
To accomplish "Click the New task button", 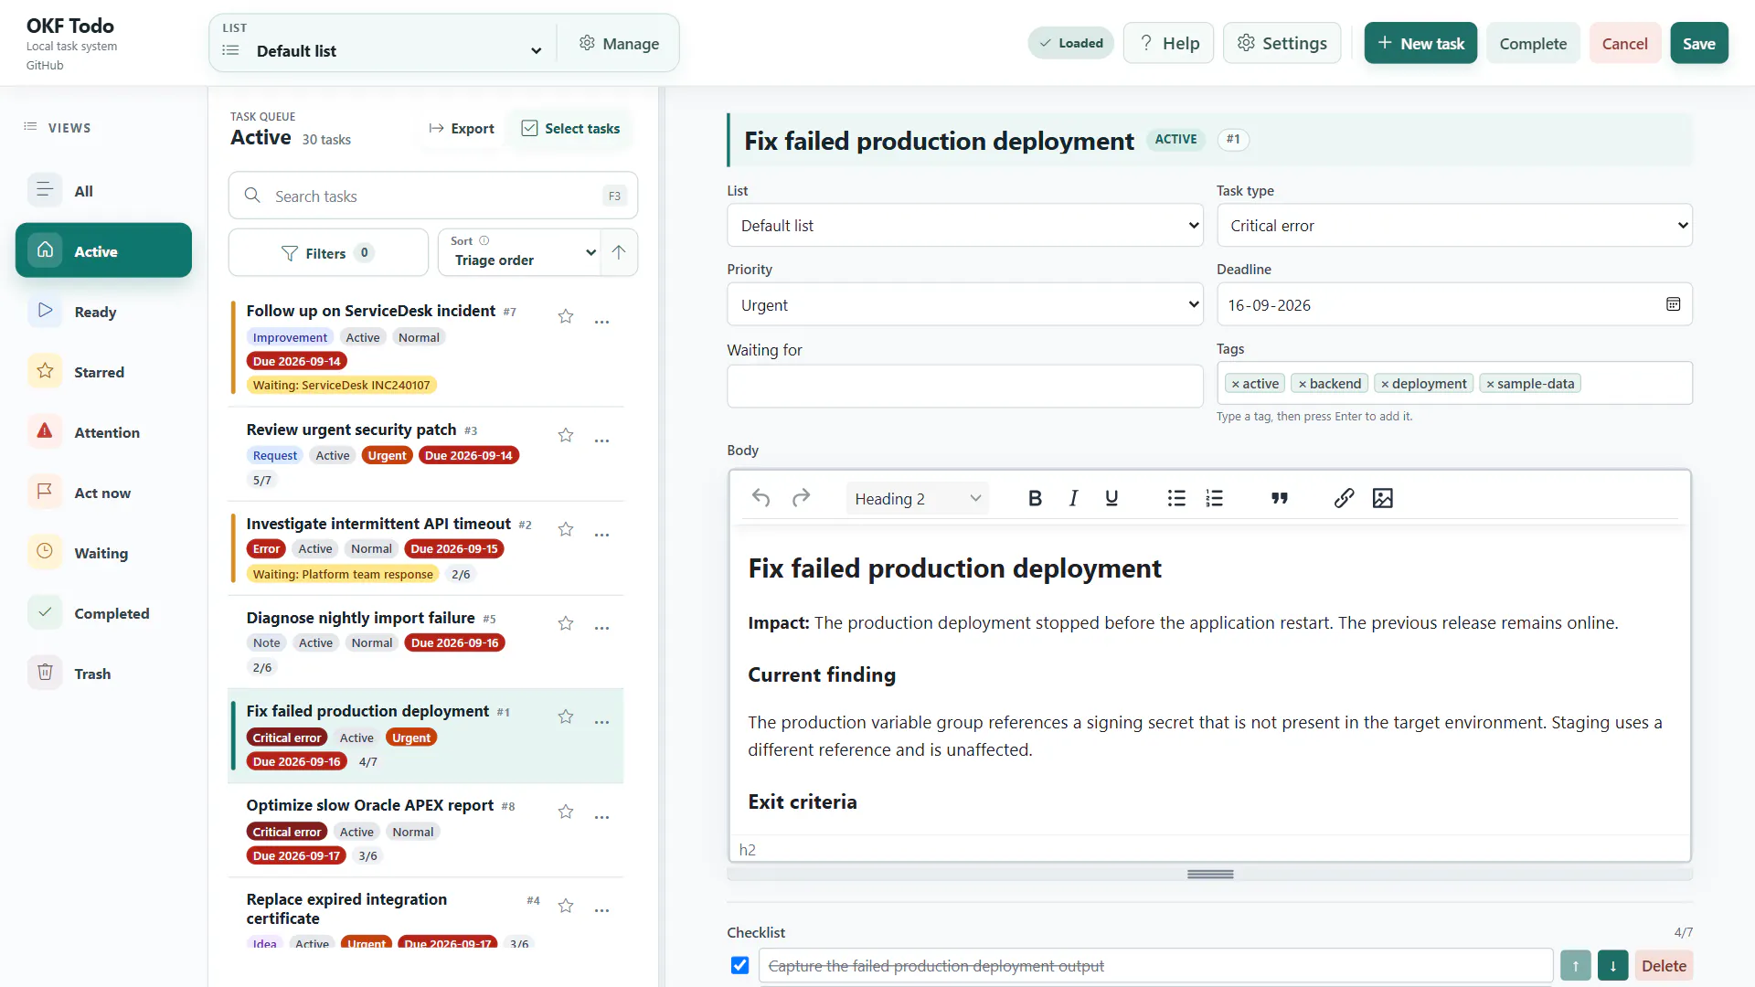I will (1420, 43).
